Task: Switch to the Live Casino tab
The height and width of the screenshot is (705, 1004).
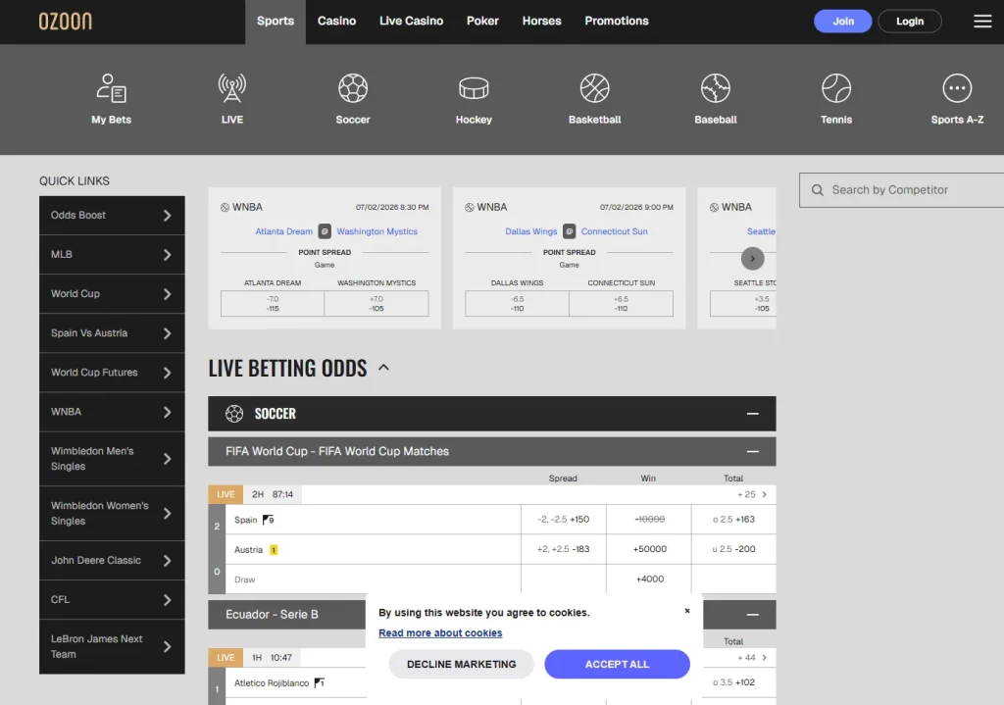Action: click(x=411, y=22)
